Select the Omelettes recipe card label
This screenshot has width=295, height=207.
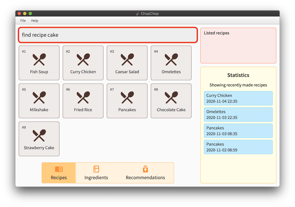tap(171, 72)
